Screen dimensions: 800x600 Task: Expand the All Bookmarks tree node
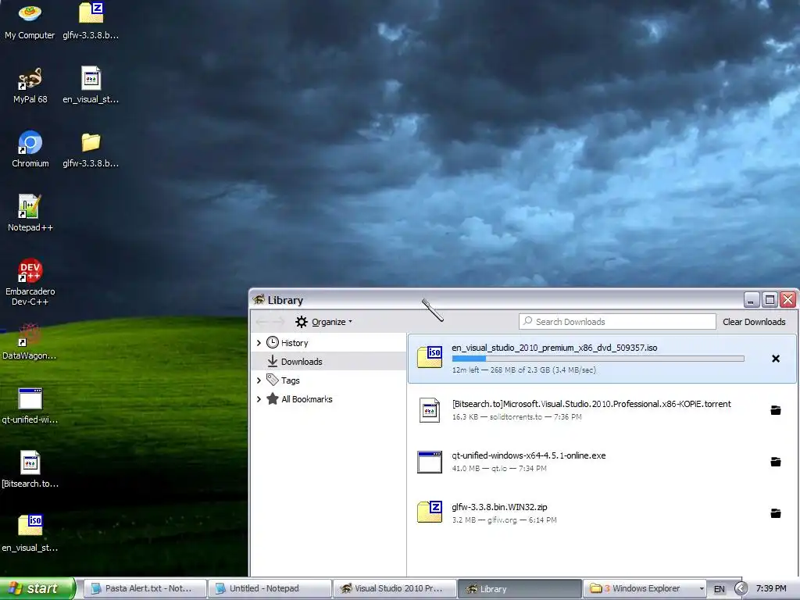(259, 399)
